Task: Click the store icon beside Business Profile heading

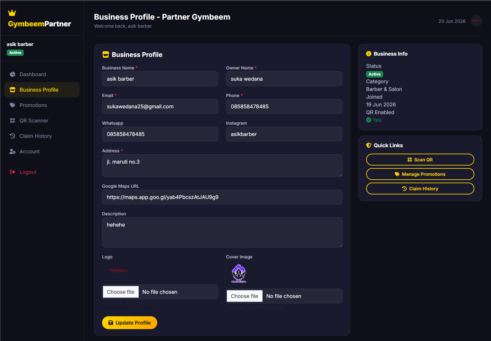Action: click(106, 55)
